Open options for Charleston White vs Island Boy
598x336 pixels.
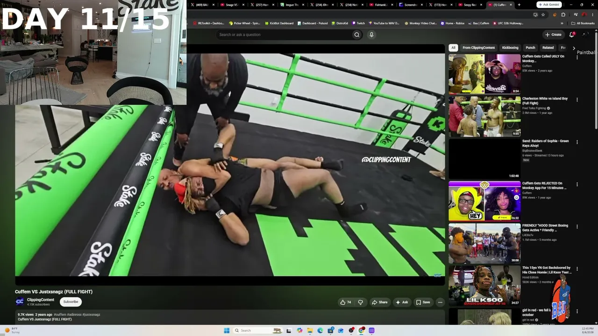click(577, 99)
